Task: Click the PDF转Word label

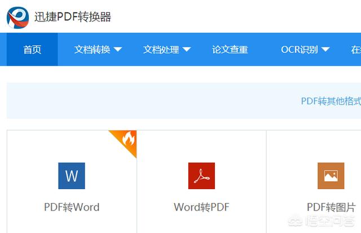Action: point(72,207)
